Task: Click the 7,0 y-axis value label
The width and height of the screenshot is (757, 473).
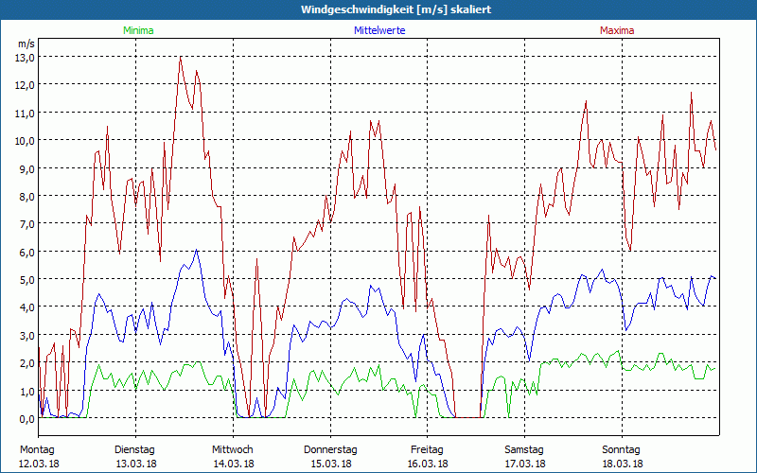Action: [x=26, y=224]
